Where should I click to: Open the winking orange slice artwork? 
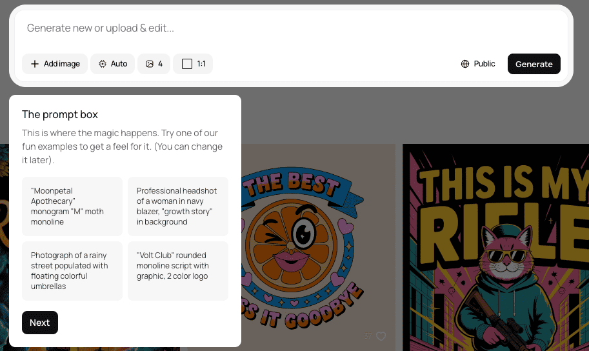click(318, 247)
